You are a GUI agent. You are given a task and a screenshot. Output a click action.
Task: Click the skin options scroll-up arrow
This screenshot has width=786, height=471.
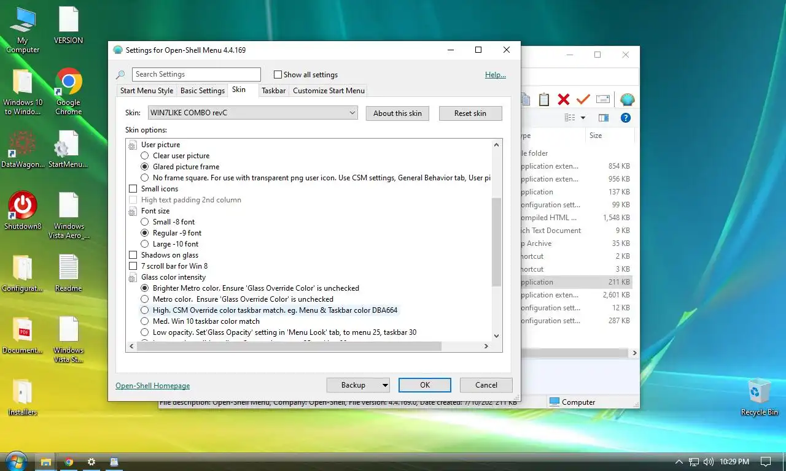coord(496,145)
